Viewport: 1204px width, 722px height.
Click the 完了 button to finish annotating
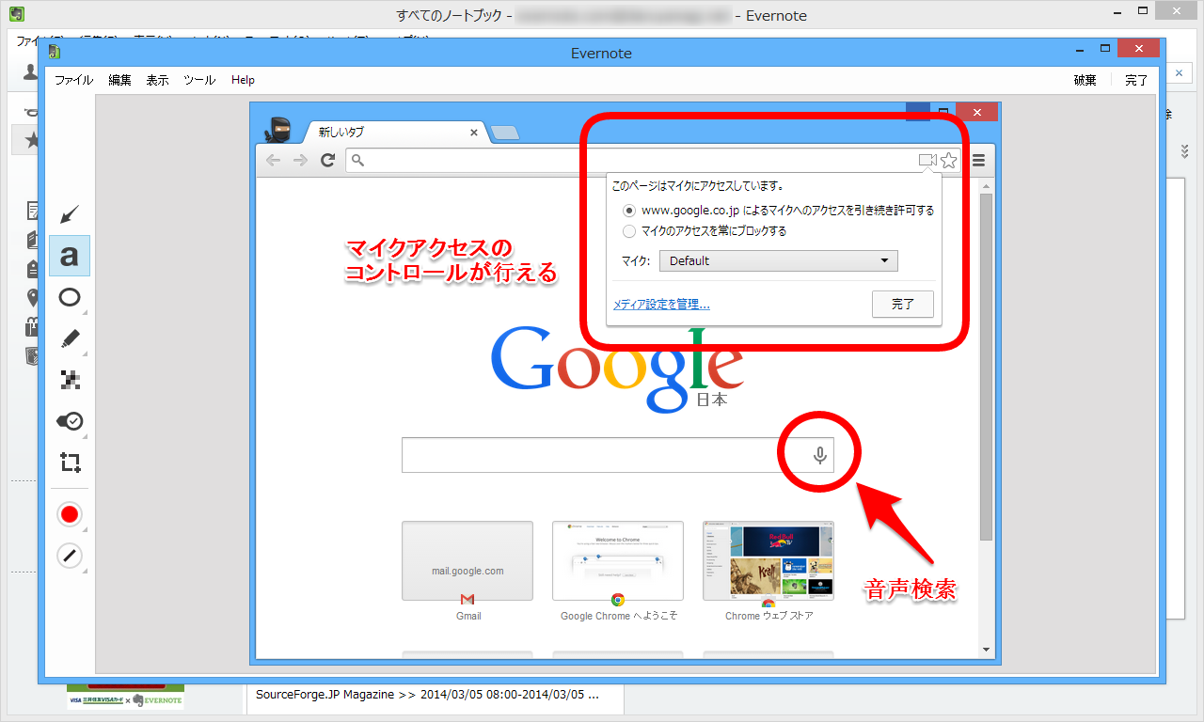(1135, 80)
